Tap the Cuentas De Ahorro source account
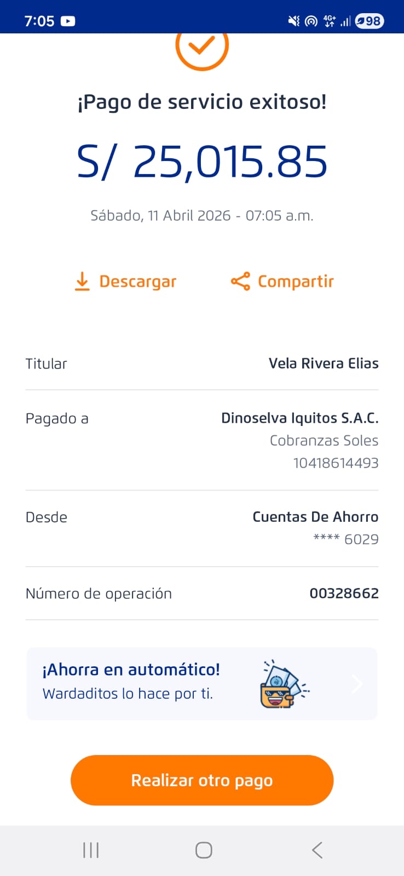 (315, 517)
